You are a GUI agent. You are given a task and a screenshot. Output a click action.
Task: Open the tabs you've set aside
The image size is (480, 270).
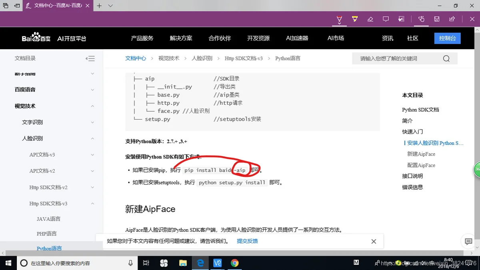(x=6, y=6)
